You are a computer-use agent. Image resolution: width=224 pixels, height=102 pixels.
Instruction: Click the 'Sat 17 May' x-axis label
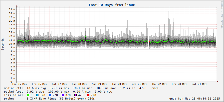click(x=59, y=84)
